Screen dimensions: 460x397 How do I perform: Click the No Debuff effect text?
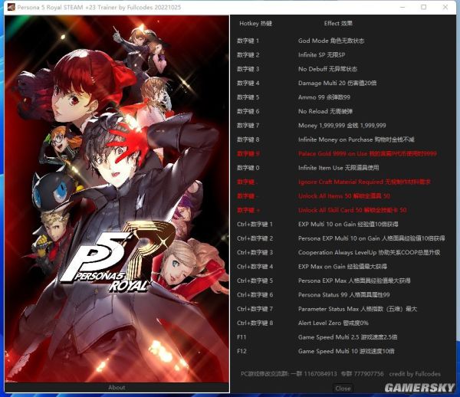tap(327, 69)
